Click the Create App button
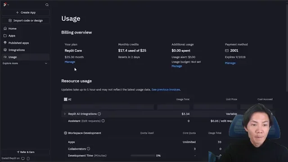 (26, 13)
